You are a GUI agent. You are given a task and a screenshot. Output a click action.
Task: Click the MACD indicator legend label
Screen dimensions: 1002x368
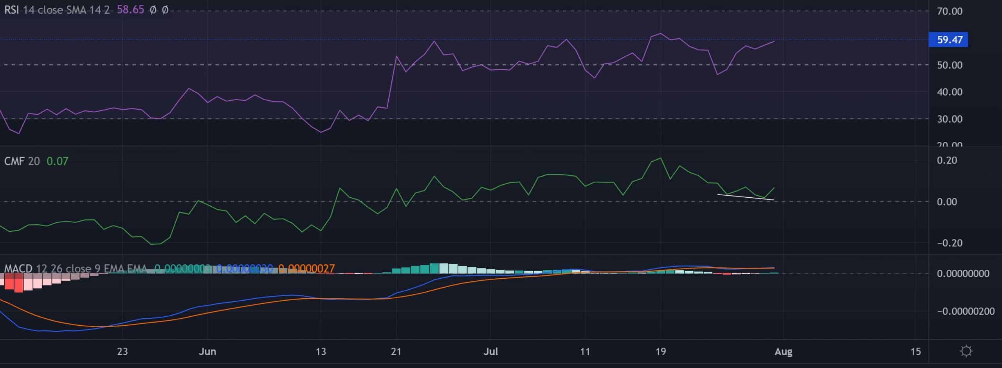pyautogui.click(x=18, y=269)
